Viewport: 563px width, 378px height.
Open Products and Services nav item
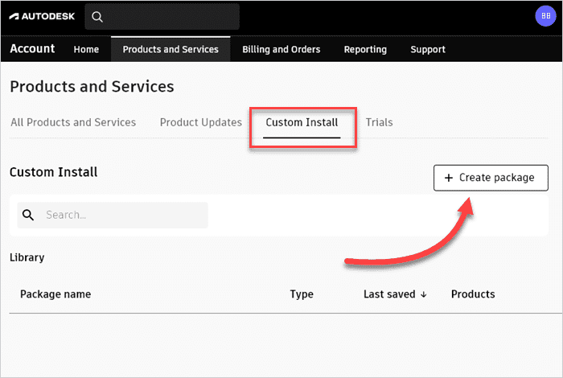coord(171,49)
